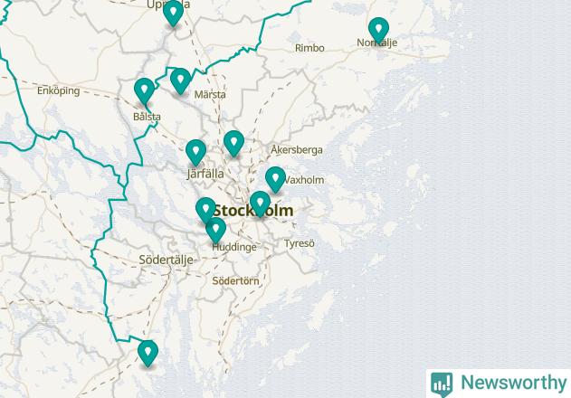Image resolution: width=571 pixels, height=398 pixels.
Task: Click the pin beside Waxholm label
Action: pyautogui.click(x=275, y=180)
